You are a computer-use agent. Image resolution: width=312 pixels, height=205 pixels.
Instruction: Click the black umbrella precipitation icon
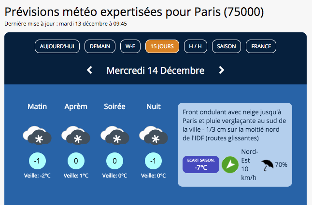click(x=267, y=165)
